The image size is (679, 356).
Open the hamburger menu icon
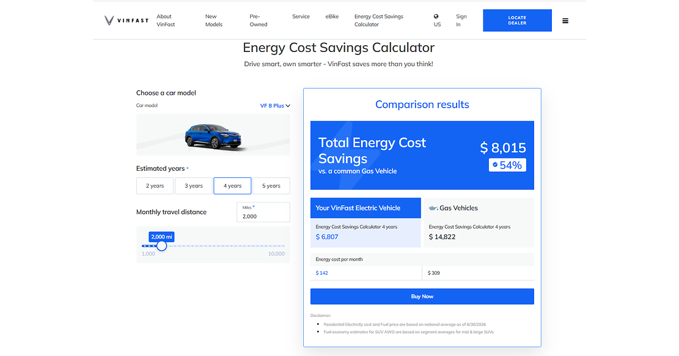point(565,21)
